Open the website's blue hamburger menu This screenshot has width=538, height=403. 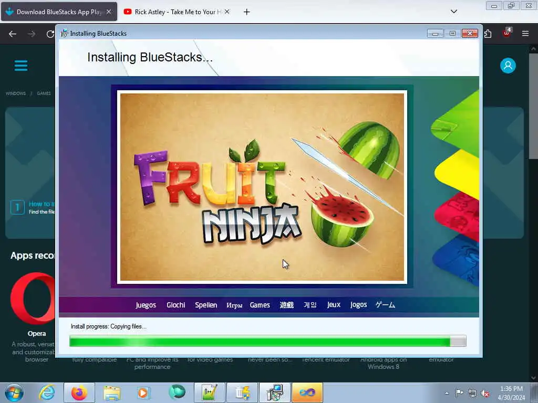21,66
